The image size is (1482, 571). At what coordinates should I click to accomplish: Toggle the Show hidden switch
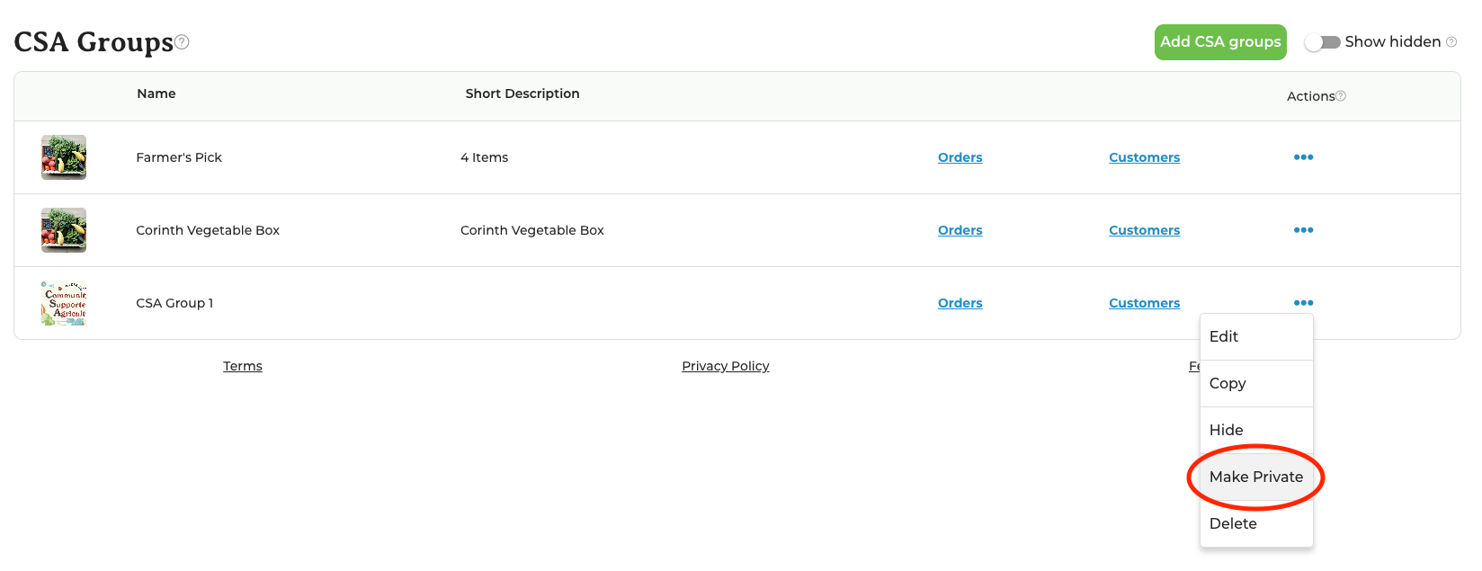pyautogui.click(x=1323, y=42)
